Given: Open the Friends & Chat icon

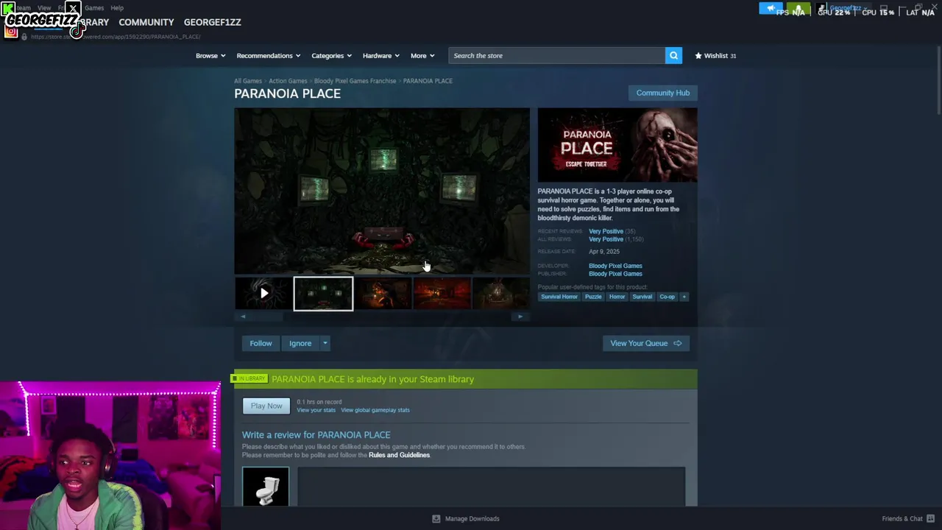Looking at the screenshot, I should pyautogui.click(x=930, y=518).
